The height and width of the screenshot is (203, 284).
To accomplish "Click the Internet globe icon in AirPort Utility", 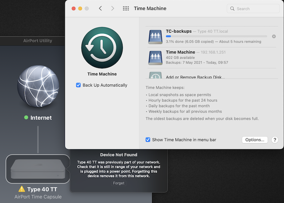I will click(x=38, y=86).
